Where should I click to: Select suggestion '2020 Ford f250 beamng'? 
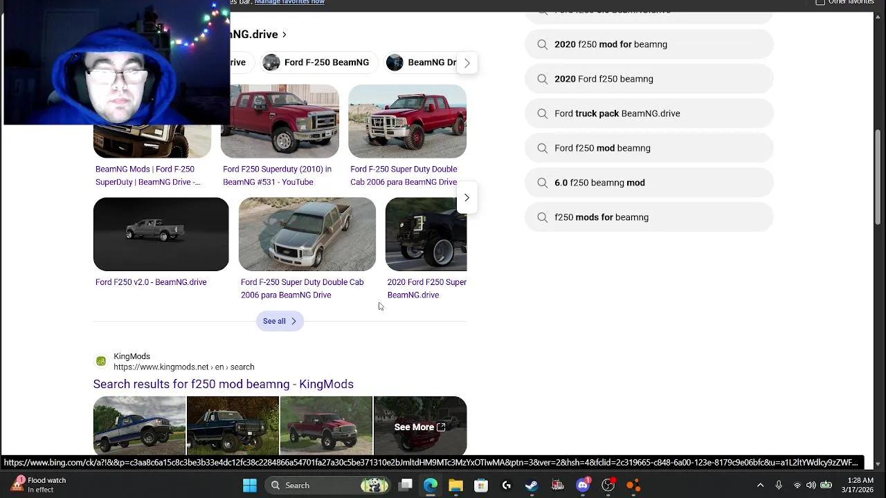pyautogui.click(x=649, y=79)
